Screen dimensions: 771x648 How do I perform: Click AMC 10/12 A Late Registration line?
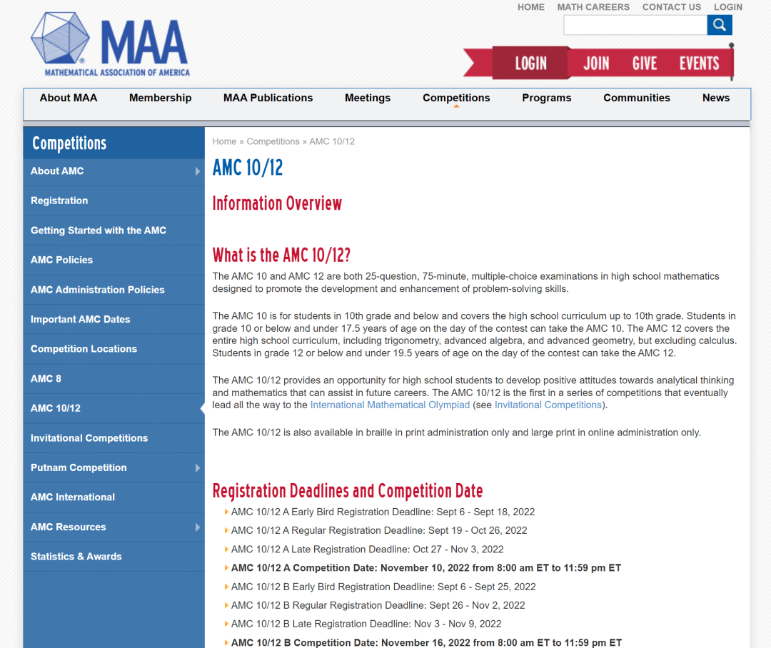(x=368, y=550)
